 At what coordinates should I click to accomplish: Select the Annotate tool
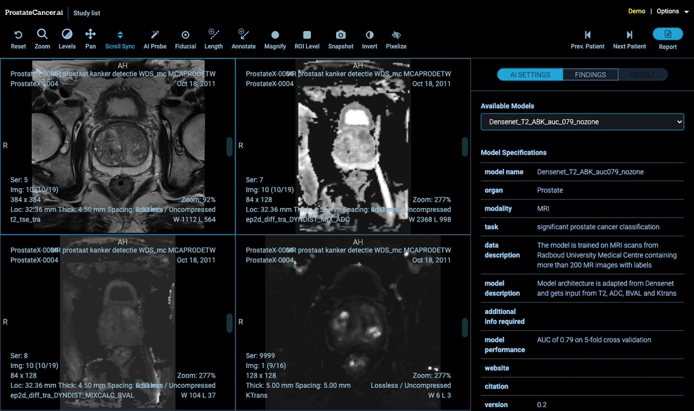pyautogui.click(x=244, y=35)
